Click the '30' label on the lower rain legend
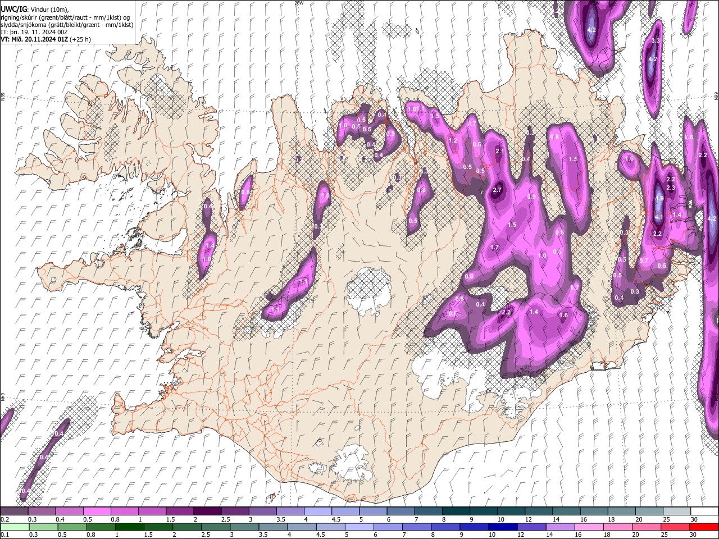The height and width of the screenshot is (539, 719). [694, 535]
